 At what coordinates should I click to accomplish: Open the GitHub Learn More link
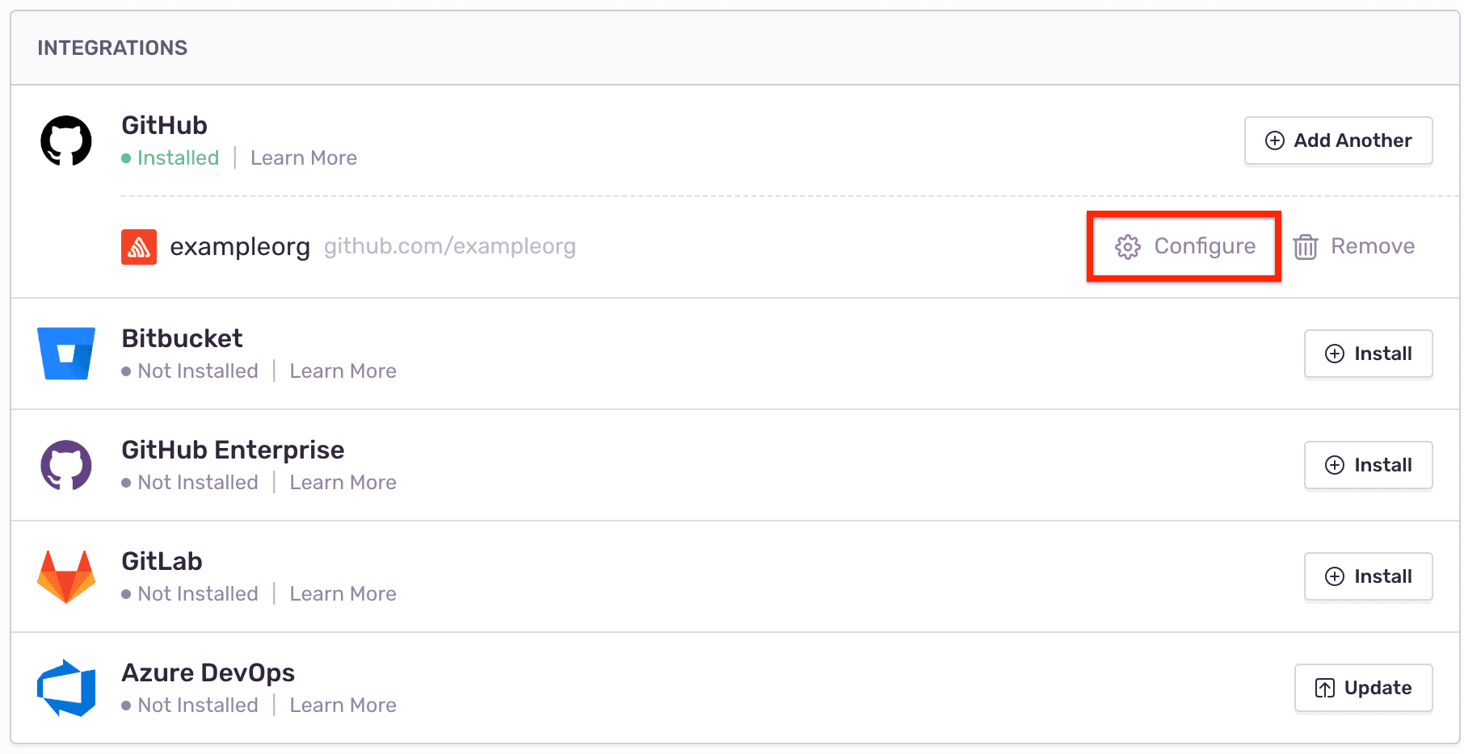304,158
